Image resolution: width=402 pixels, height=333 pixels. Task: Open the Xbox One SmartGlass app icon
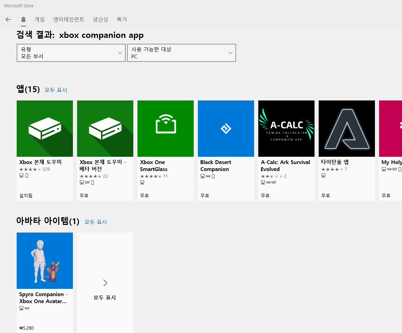[166, 128]
